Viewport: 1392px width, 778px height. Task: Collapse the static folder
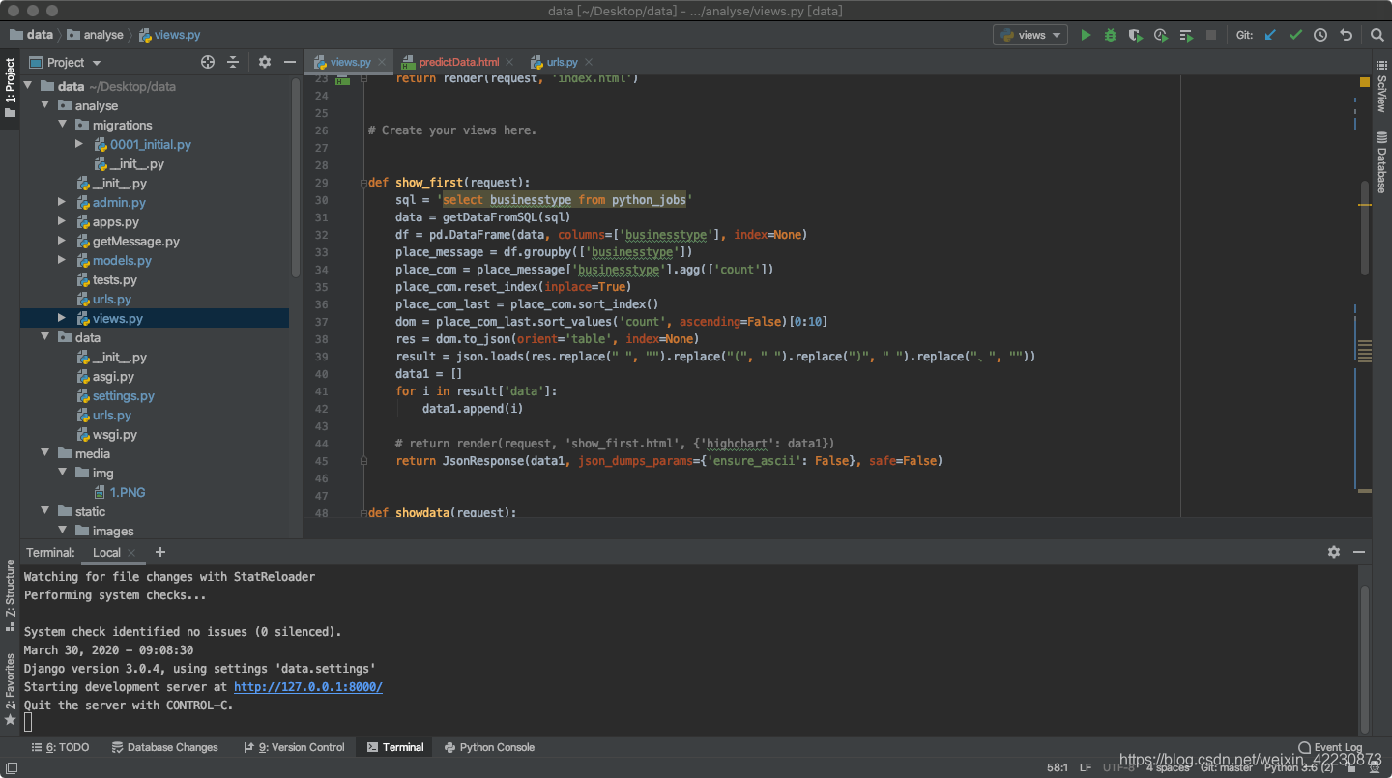click(44, 511)
